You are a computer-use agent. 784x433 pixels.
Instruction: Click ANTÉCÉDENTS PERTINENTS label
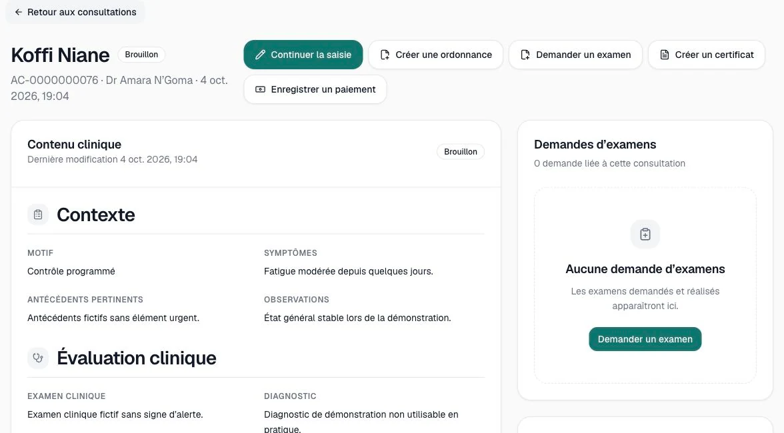[x=85, y=300]
